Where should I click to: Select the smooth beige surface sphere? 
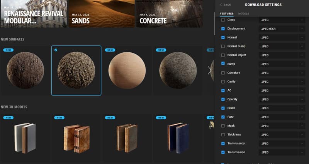[x=127, y=70]
